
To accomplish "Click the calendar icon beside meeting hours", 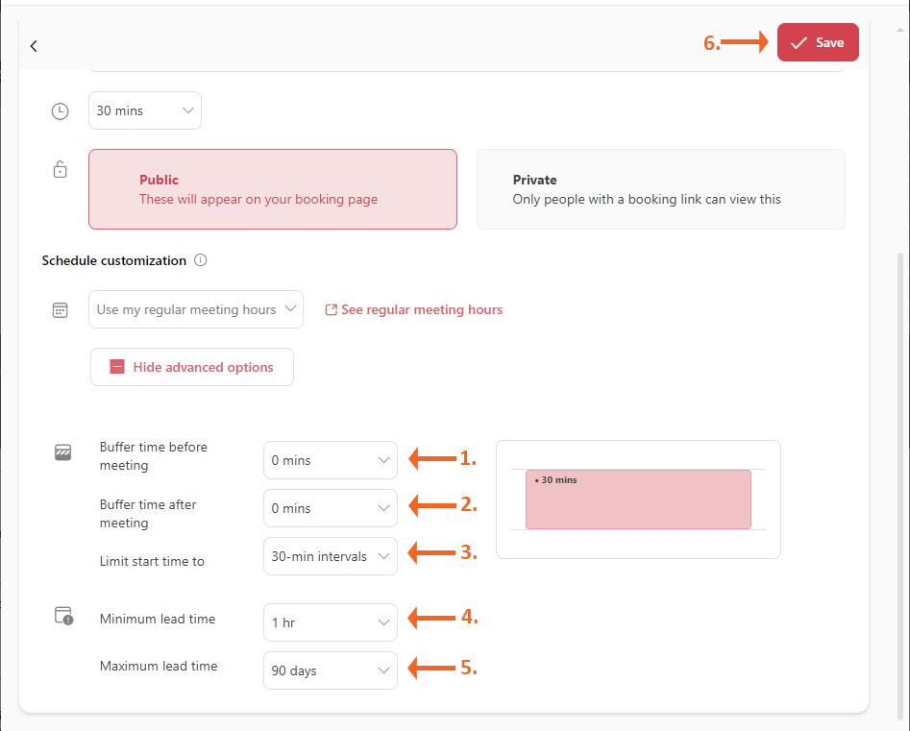I will pos(60,310).
